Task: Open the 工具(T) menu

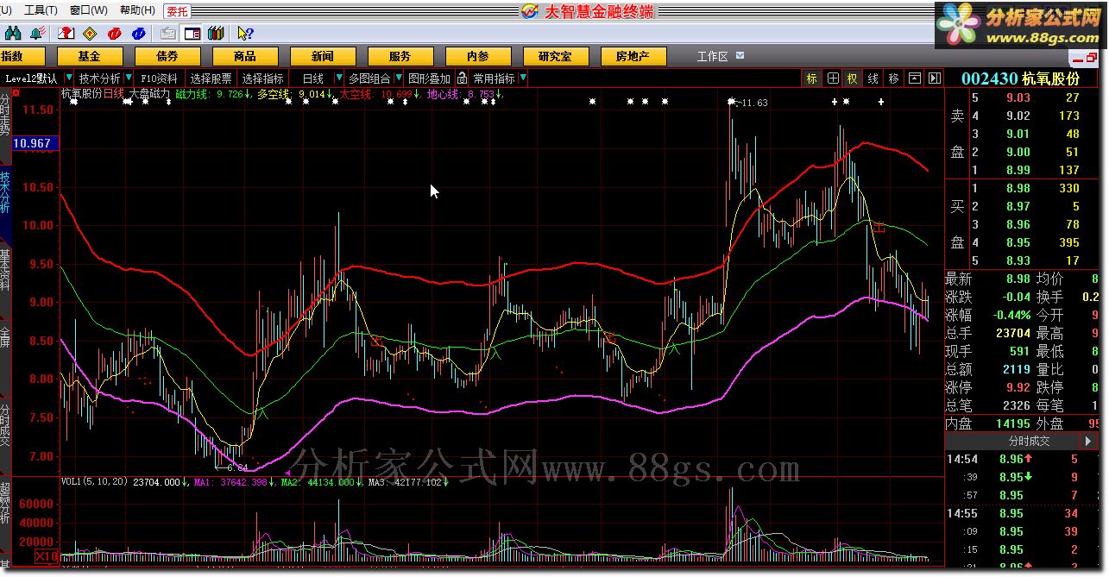Action: pos(41,10)
